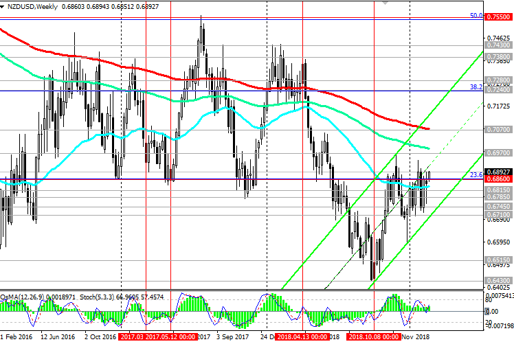Screen dimensions: 514x344
Task: Select the grey 0.73800 level label
Action: (498, 57)
